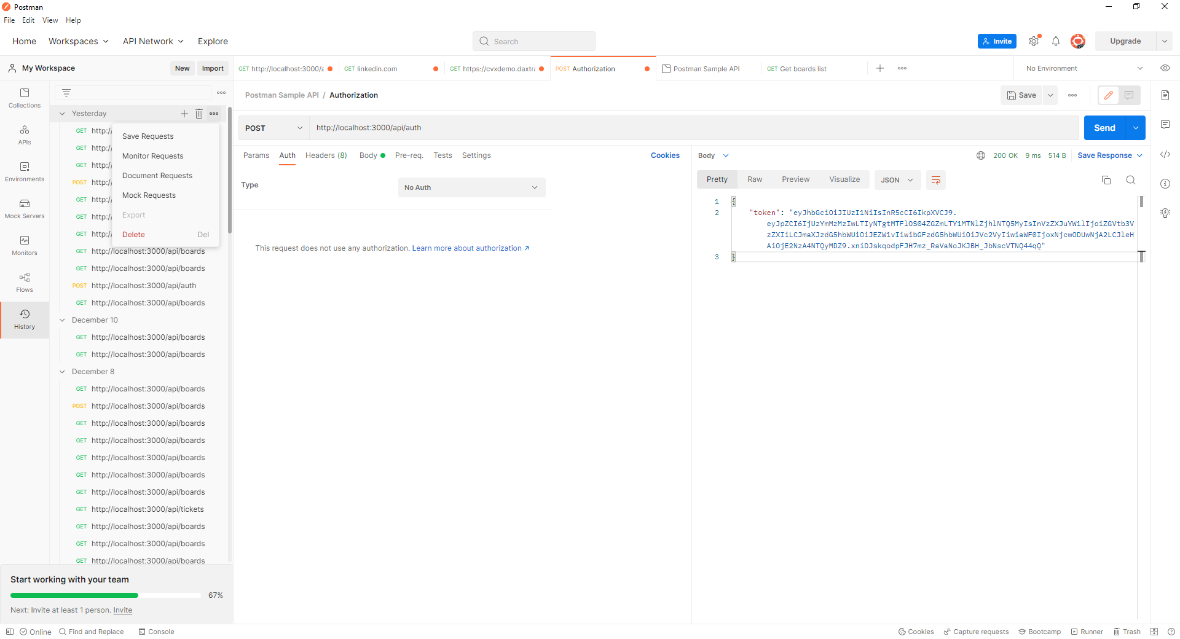The width and height of the screenshot is (1180, 639).
Task: Click the Cookies link in request
Action: pos(665,155)
